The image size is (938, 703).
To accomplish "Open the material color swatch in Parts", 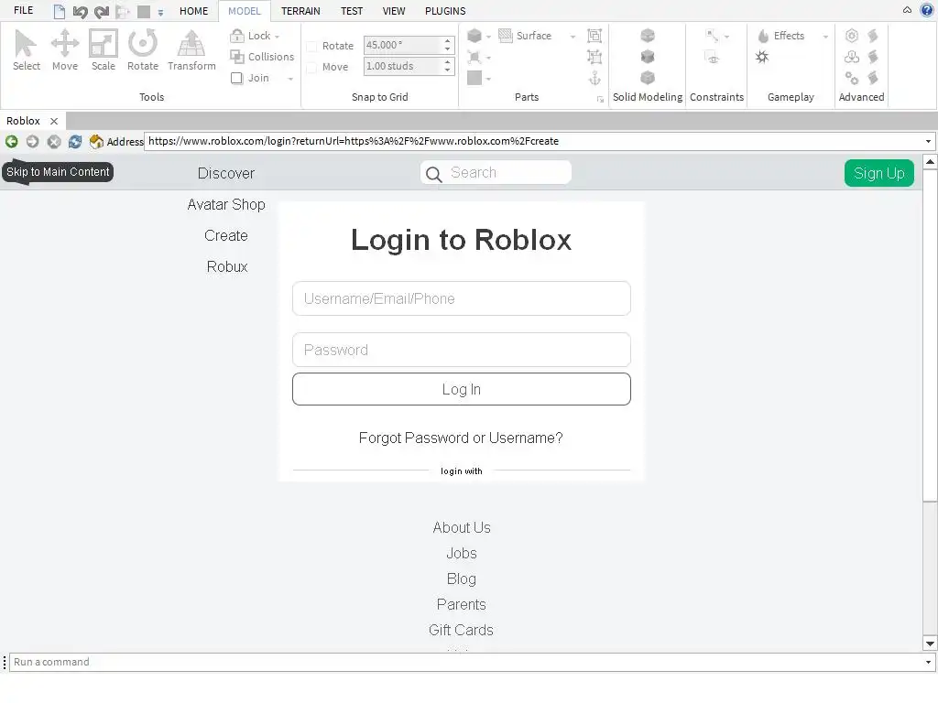I will pos(474,79).
